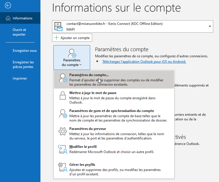Viewport: 219px width, 182px height.
Task: Click the Ajouter un compte button
Action: coord(72,38)
